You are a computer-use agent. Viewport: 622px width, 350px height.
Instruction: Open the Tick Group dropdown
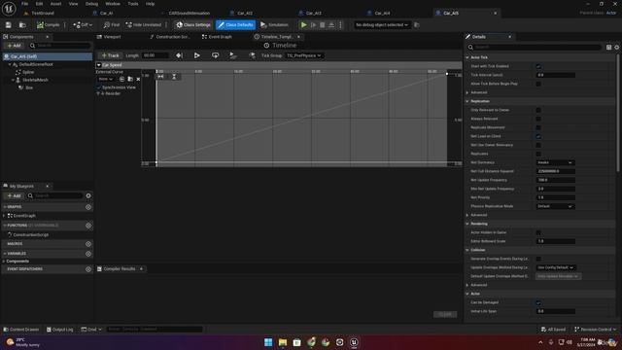pos(304,55)
